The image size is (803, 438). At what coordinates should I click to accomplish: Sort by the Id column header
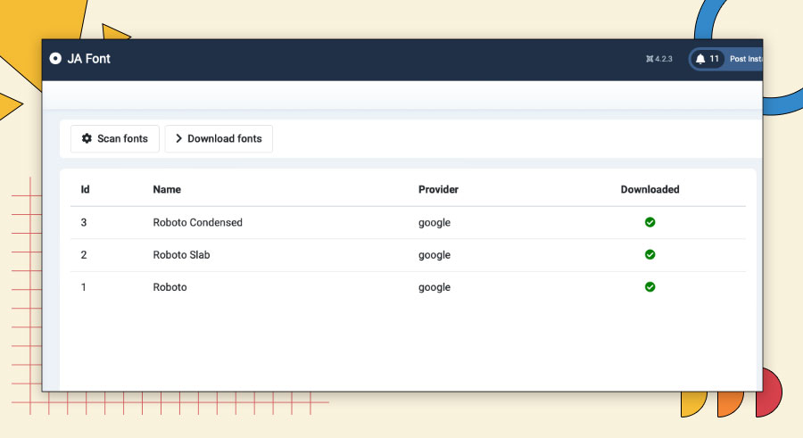pos(85,189)
